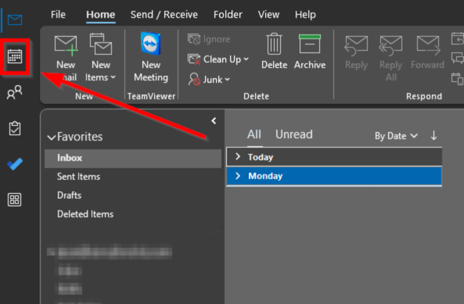Screen dimensions: 464x304
Task: Collapse the Favorites section
Action: [52, 137]
